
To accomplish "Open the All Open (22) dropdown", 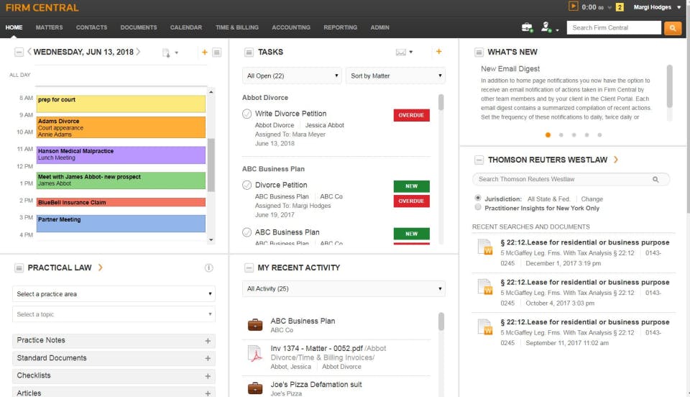I will [292, 76].
